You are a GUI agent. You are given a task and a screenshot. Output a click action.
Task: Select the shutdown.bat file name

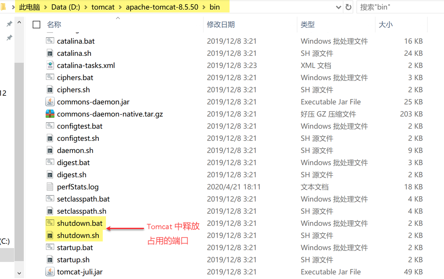80,223
